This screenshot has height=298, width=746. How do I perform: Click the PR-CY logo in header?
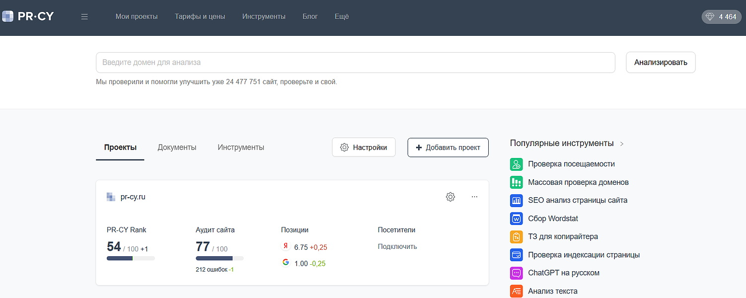[28, 16]
